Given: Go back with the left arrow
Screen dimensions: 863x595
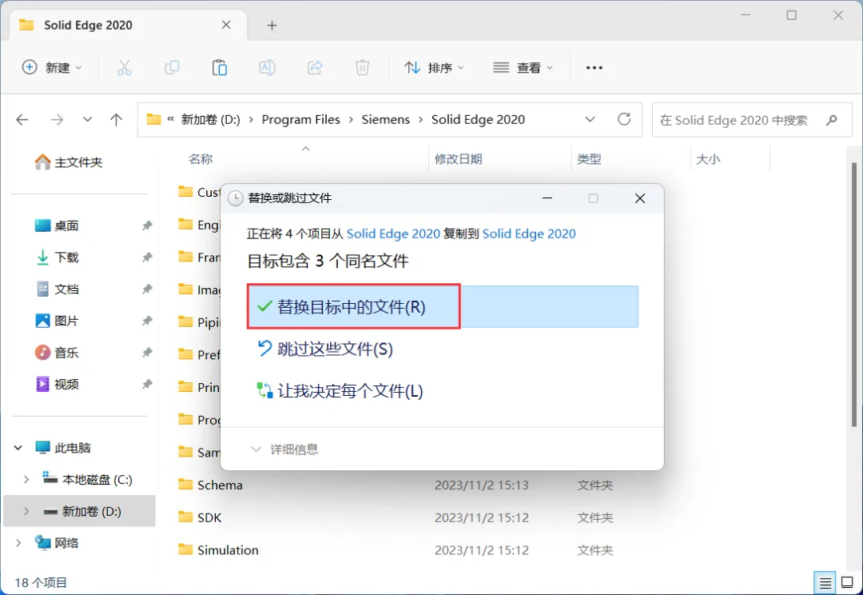Looking at the screenshot, I should [22, 119].
